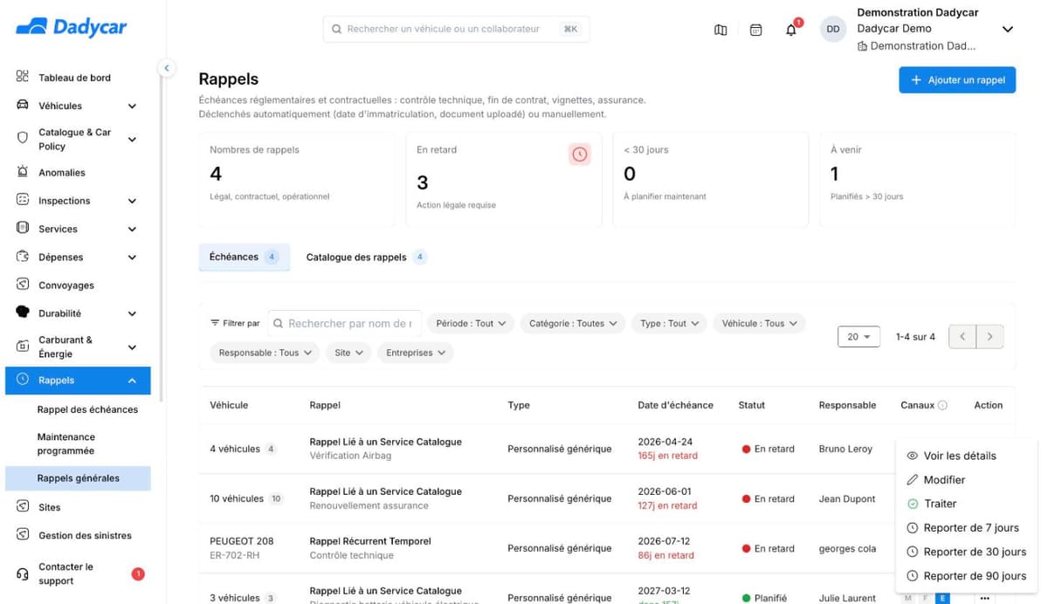The height and width of the screenshot is (604, 1048).
Task: Click the info icon next to Canaux
Action: pyautogui.click(x=942, y=405)
